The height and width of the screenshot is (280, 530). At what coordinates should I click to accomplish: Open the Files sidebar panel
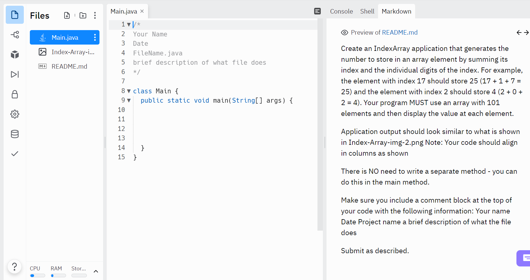coord(14,15)
